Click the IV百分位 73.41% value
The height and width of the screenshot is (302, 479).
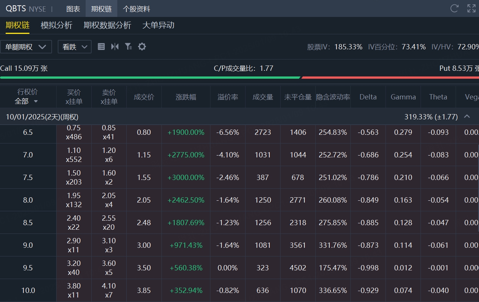coord(413,47)
